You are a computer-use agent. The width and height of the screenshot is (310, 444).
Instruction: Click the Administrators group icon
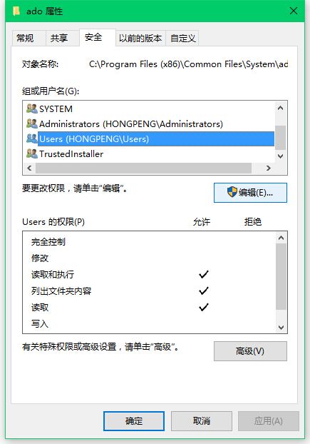coord(31,123)
